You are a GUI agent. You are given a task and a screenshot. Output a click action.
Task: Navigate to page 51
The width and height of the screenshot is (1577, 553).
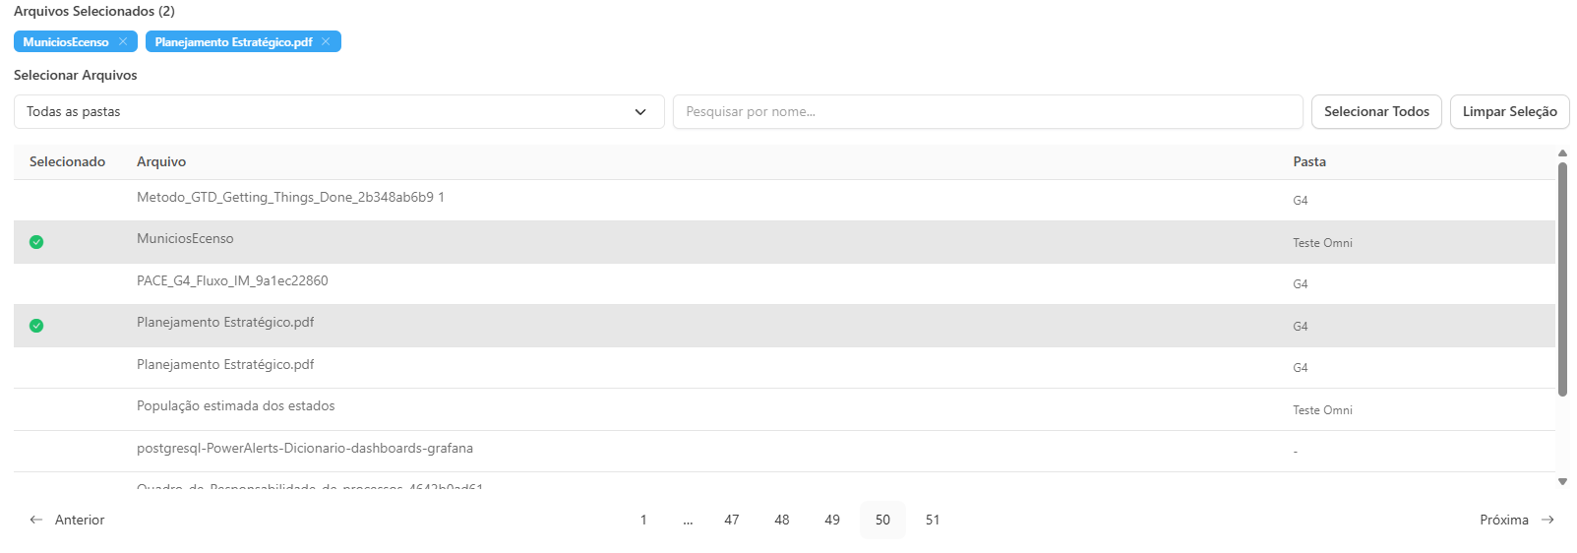tap(933, 520)
